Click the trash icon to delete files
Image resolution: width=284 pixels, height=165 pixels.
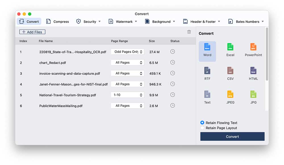(x=189, y=32)
